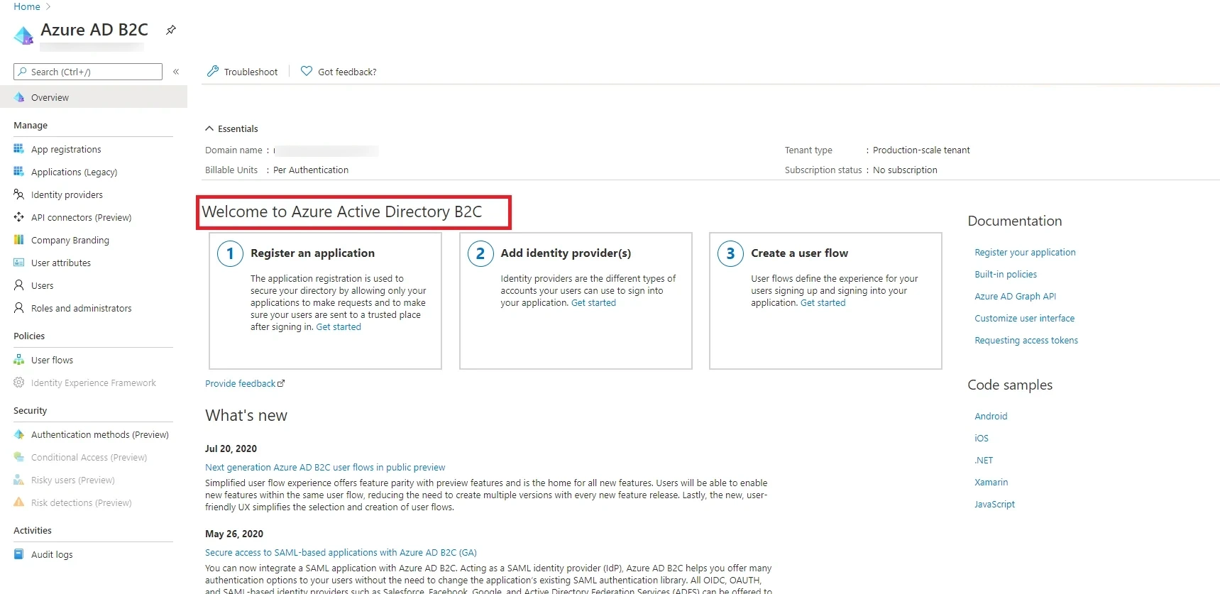Click the API connectors icon
The image size is (1220, 594).
(x=19, y=217)
